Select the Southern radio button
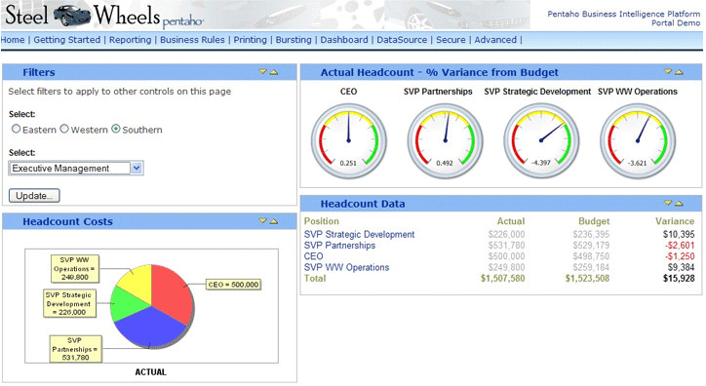This screenshot has width=706, height=386. tap(116, 129)
